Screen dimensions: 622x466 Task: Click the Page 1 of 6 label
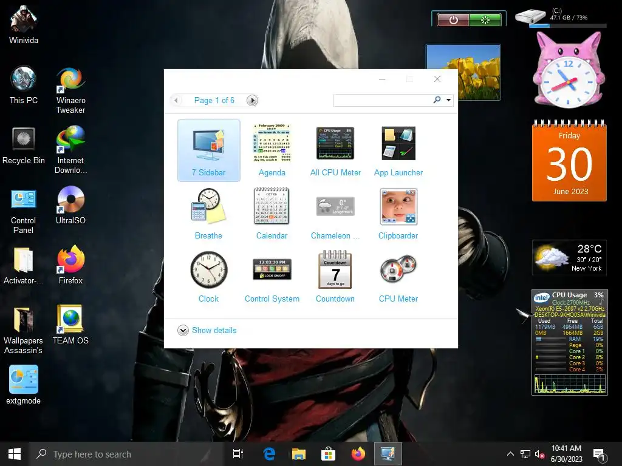(214, 100)
